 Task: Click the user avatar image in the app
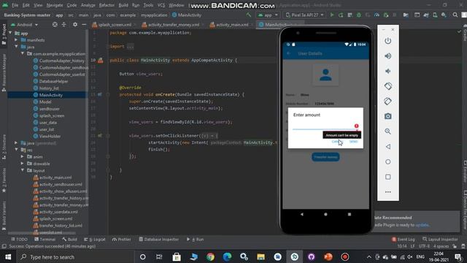pyautogui.click(x=325, y=75)
